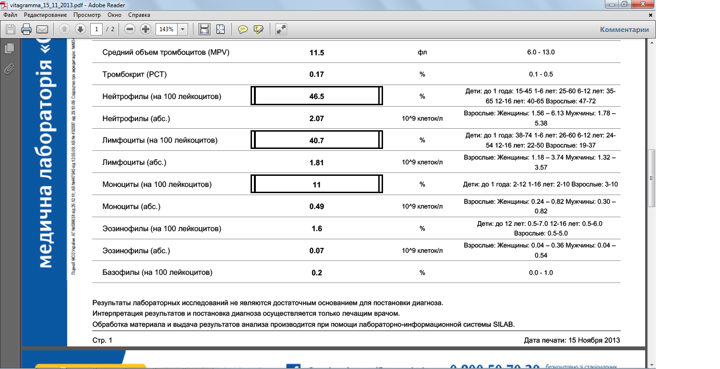Image resolution: width=720 pixels, height=369 pixels.
Task: Click the PCT value 0.17
Action: (x=317, y=74)
